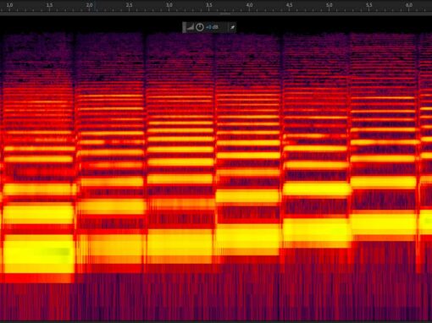Screen dimensions: 432x323
Task: Click the 1.5 mark on the time ruler
Action: coord(49,5)
